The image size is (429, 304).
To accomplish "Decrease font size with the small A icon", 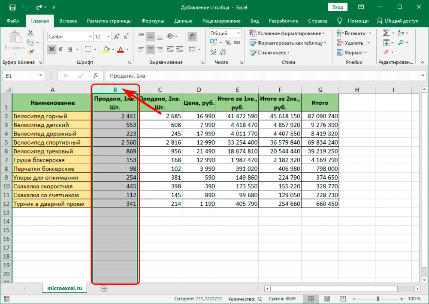I will (x=126, y=36).
